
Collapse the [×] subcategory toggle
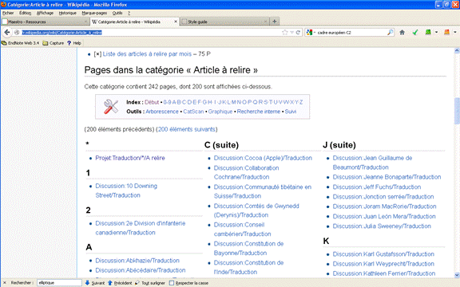coord(97,54)
